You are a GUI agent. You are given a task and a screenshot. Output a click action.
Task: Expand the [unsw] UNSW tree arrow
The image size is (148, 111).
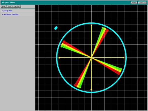pos(2,11)
